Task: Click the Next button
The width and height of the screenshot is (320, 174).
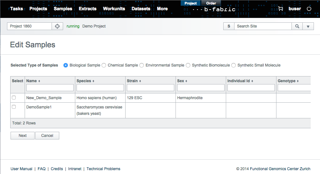Action: click(x=22, y=136)
